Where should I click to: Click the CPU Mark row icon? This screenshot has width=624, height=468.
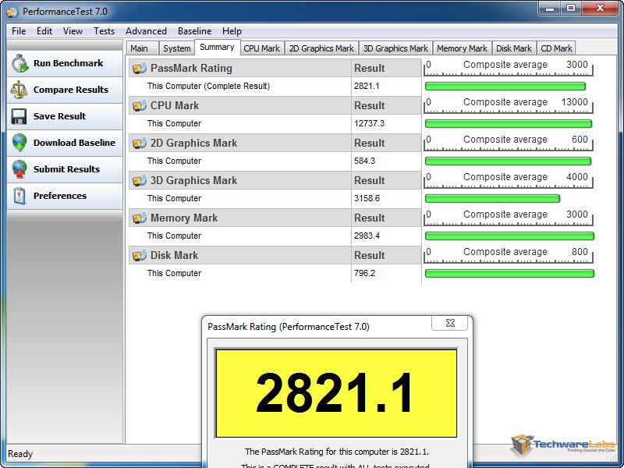[x=140, y=106]
